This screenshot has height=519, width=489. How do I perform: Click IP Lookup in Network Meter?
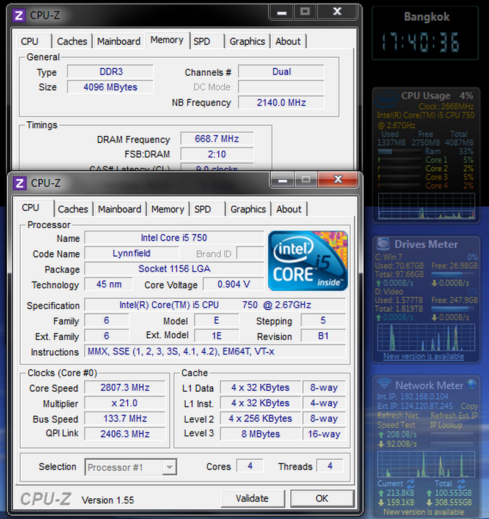[x=446, y=425]
